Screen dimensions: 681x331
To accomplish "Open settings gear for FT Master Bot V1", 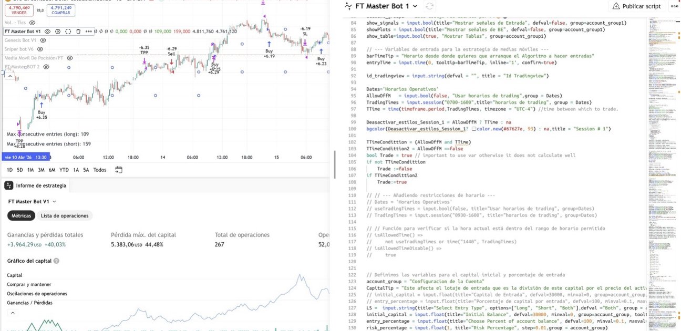I will point(58,32).
